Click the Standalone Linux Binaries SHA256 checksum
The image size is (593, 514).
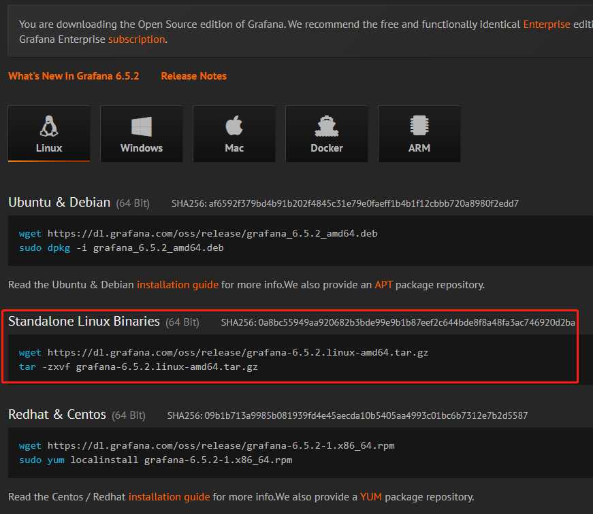coord(398,322)
